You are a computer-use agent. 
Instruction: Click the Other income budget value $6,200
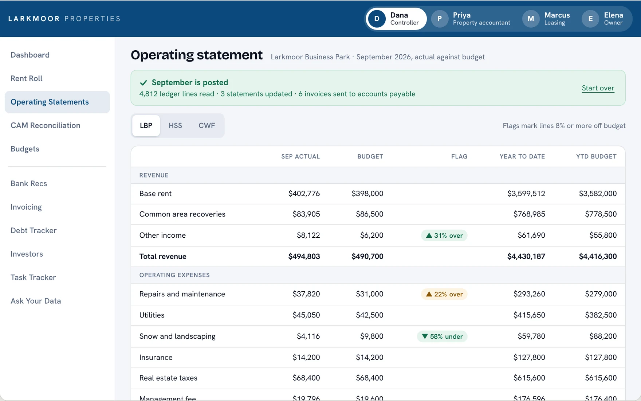tap(371, 235)
